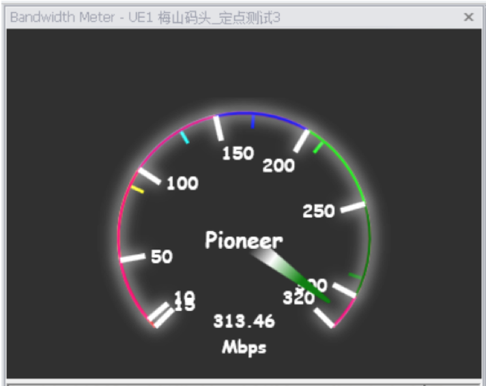Select the Pioneer label at gauge center
The image size is (486, 386).
coord(244,240)
